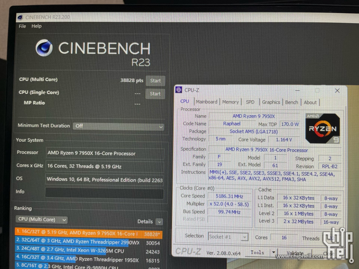The image size is (359, 269).
Task: Click the Ryzen 9 processor logo
Action: tap(322, 128)
